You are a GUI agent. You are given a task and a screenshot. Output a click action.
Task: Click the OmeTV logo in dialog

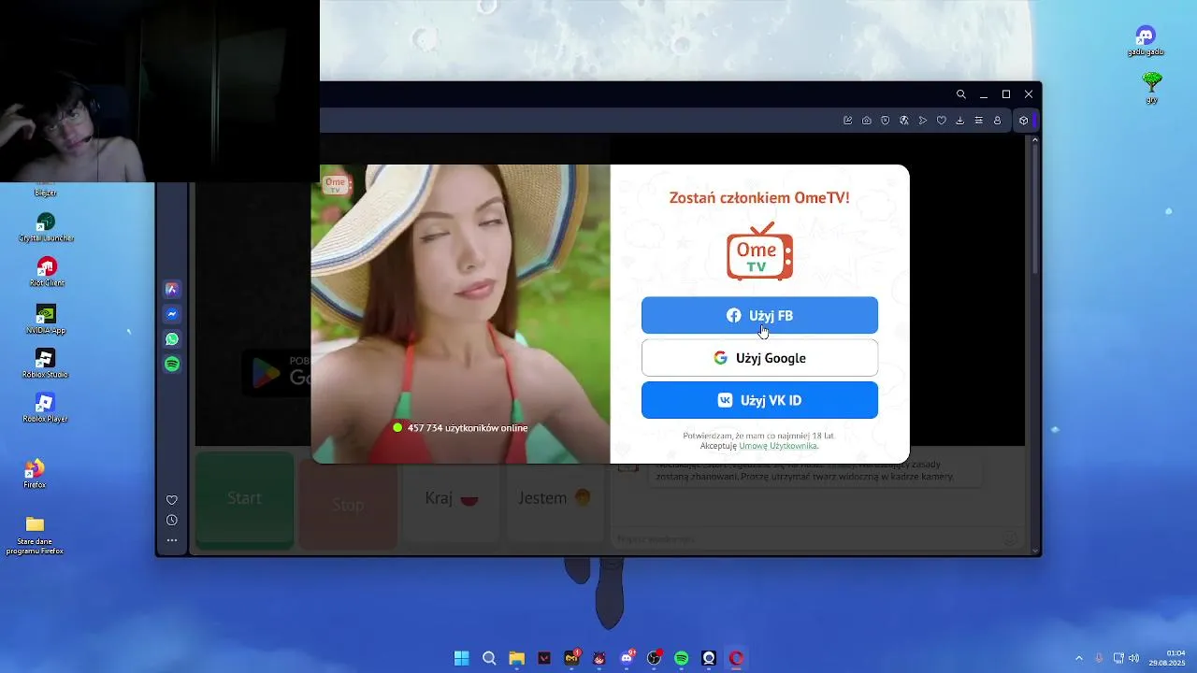[x=759, y=251]
